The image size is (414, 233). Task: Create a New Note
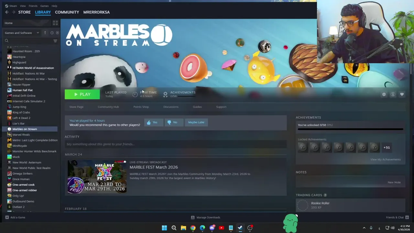click(x=394, y=183)
